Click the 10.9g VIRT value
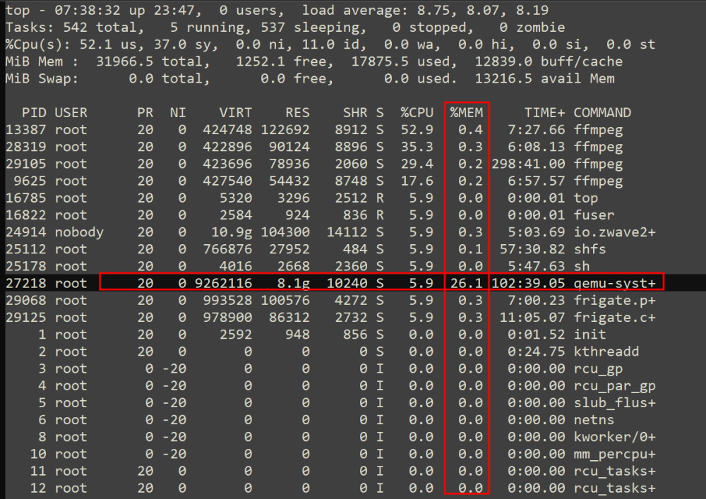This screenshot has width=706, height=499. (232, 232)
